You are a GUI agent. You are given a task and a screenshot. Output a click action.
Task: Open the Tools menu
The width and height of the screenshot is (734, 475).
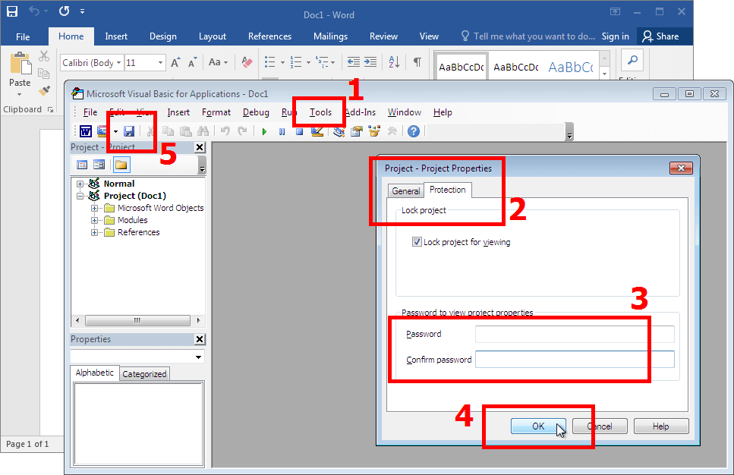320,112
